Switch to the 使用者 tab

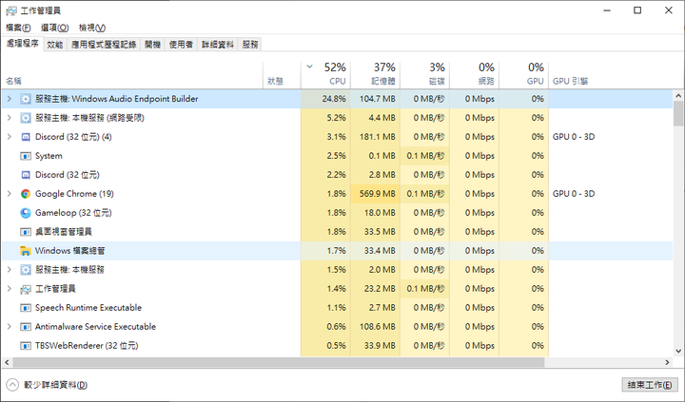pos(182,45)
